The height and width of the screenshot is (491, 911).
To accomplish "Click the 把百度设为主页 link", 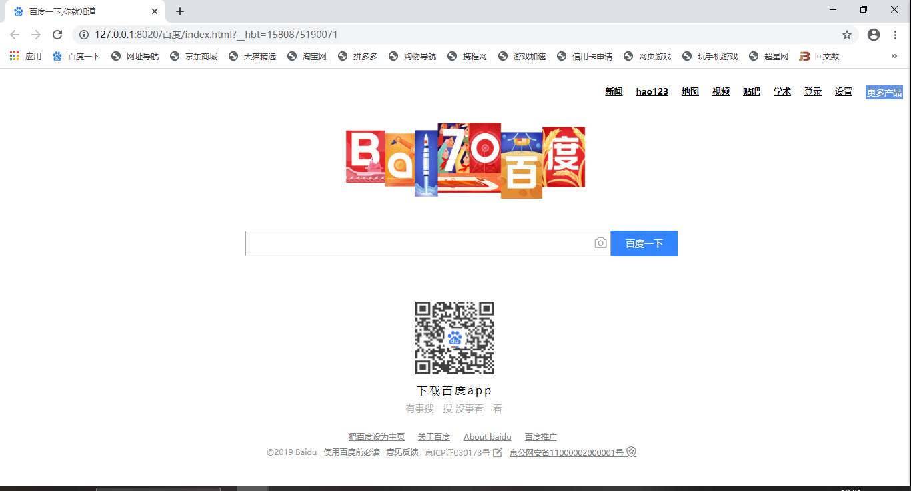I will (x=377, y=437).
